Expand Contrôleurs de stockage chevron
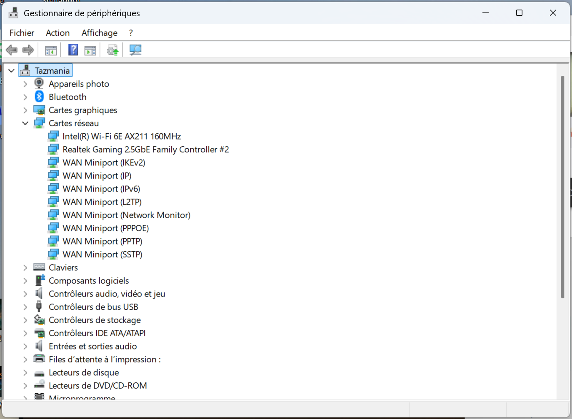Viewport: 572px width, 419px height. 25,320
